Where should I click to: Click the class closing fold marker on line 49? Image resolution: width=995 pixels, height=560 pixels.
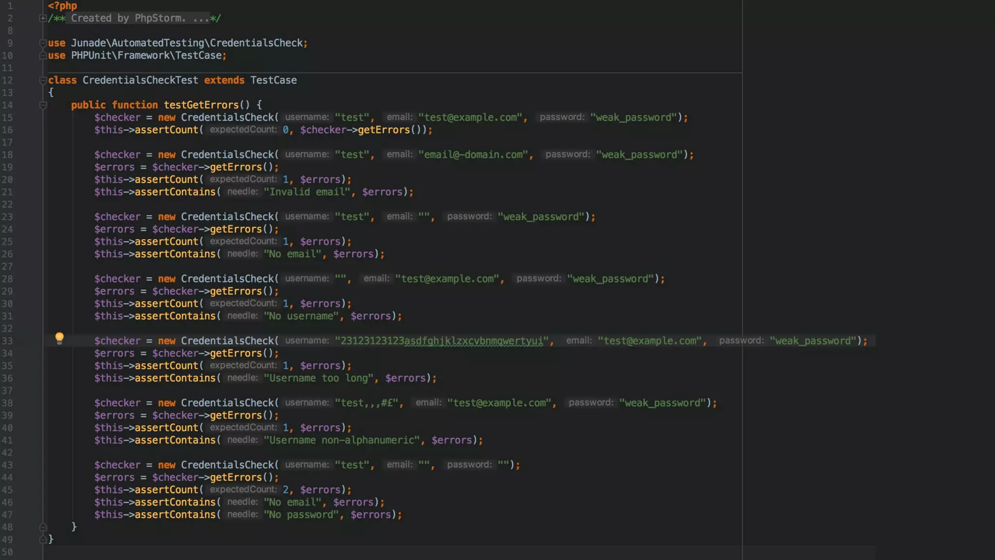click(x=43, y=539)
